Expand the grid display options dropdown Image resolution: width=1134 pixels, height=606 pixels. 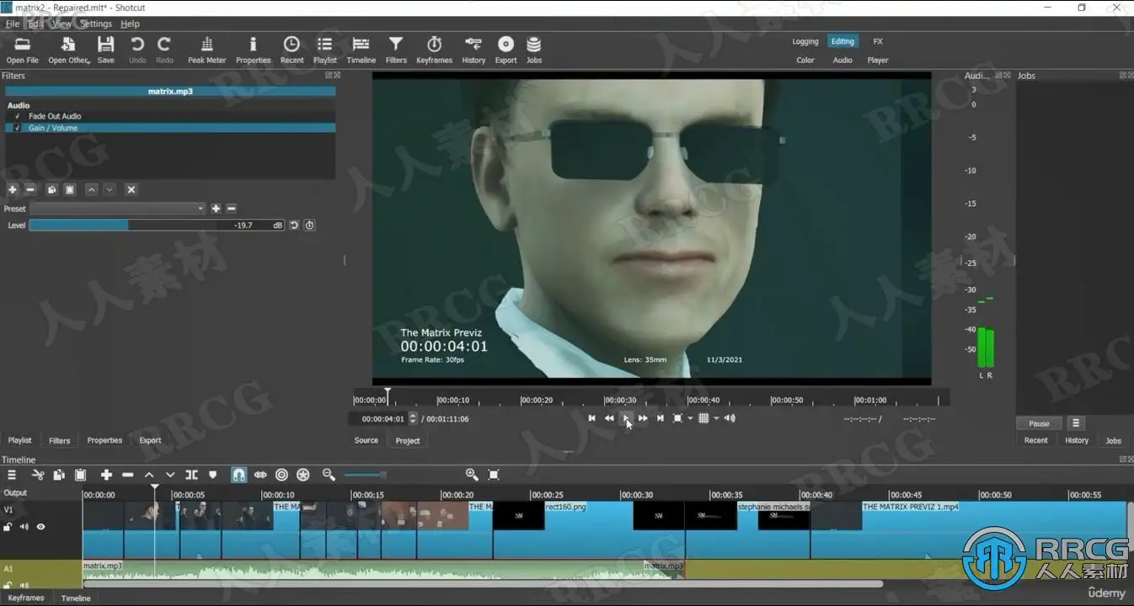[x=717, y=418]
